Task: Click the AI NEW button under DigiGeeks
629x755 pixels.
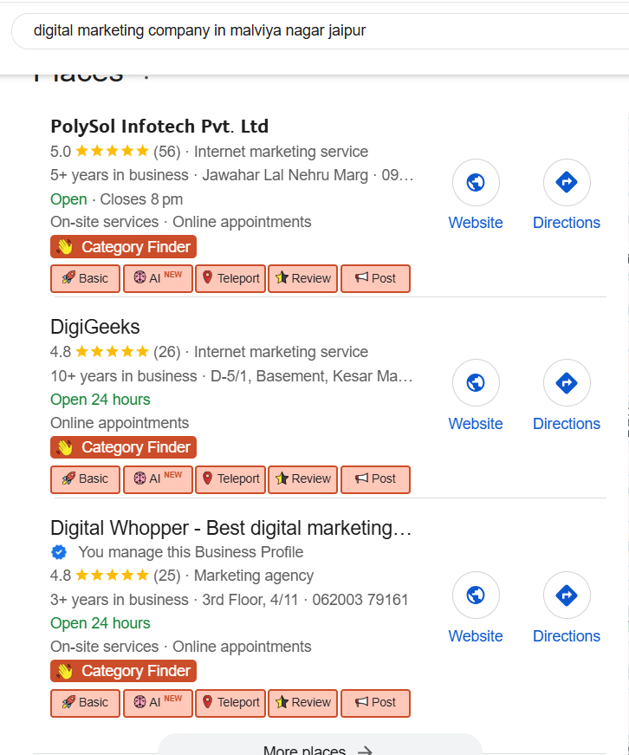Action: tap(158, 479)
